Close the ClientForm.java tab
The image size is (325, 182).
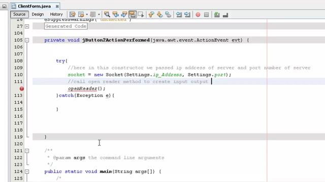57,7
